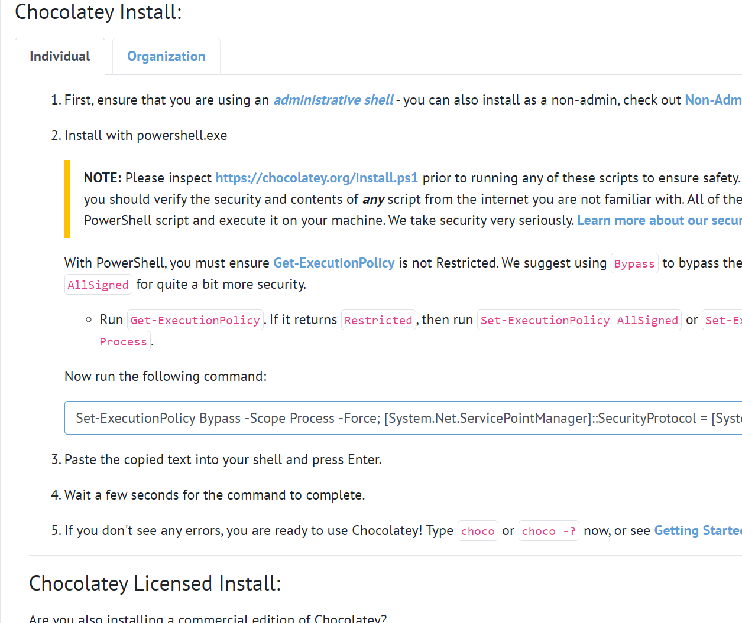
Task: Click 'Install with powershell.exe' step text
Action: (x=145, y=136)
